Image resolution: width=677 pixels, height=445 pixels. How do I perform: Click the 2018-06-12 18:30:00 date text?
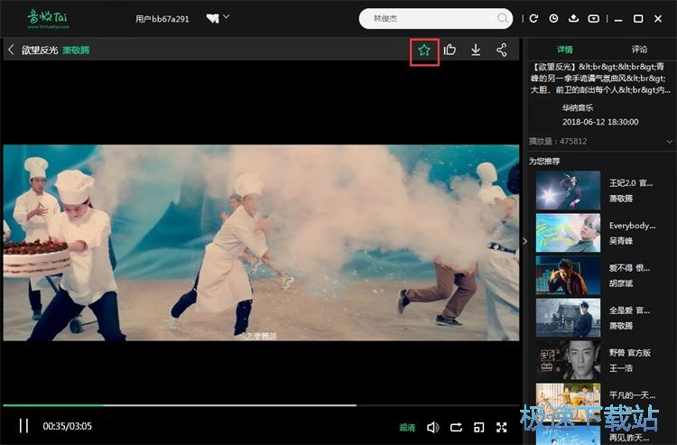(x=600, y=122)
